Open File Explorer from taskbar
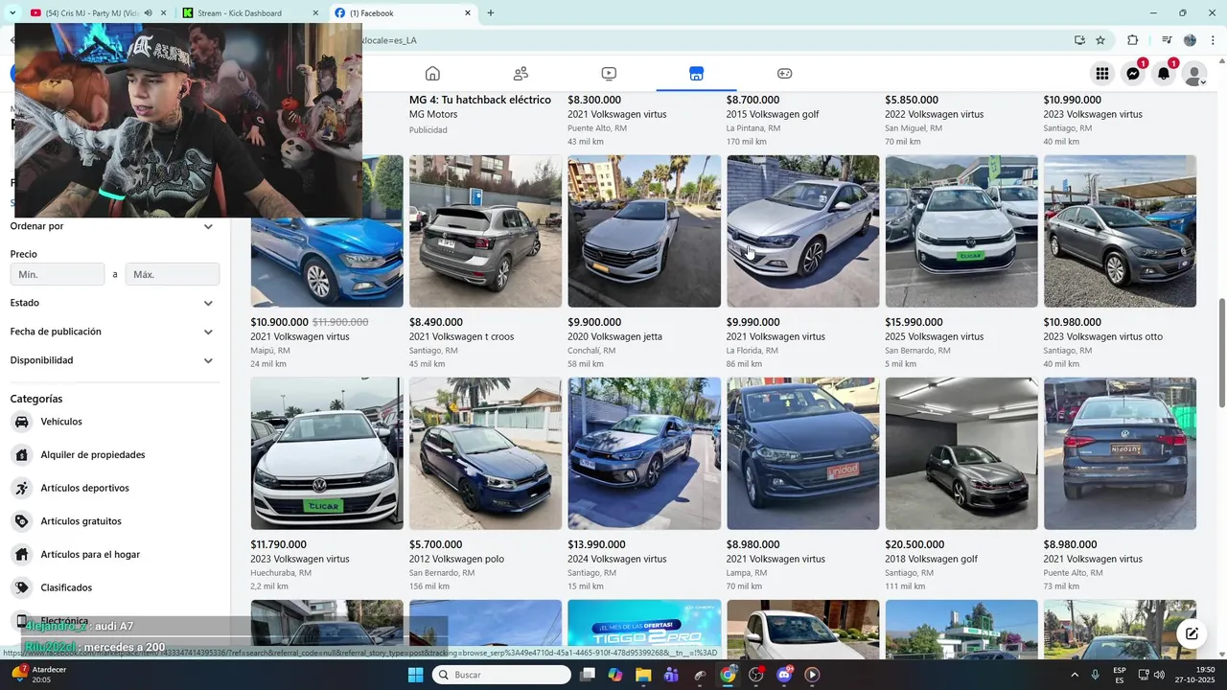This screenshot has height=690, width=1227. [643, 675]
